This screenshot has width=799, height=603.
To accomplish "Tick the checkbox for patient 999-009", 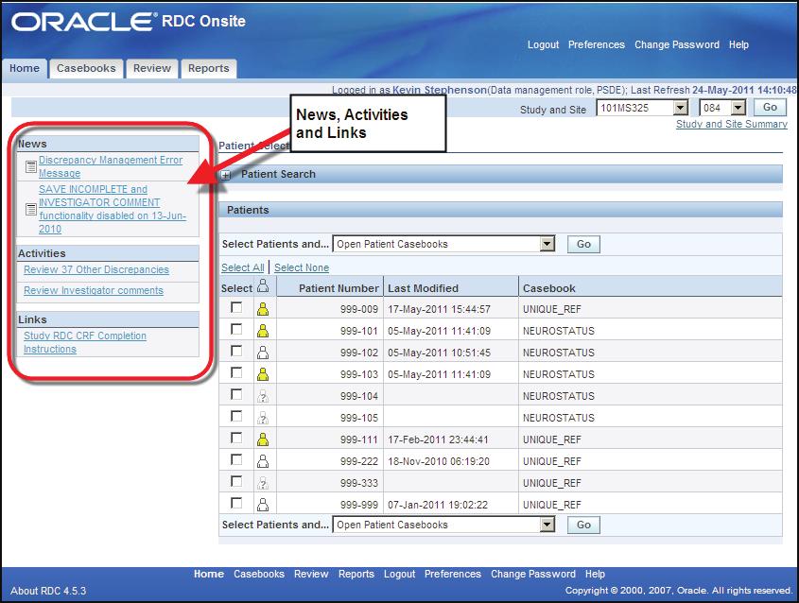I will tap(236, 307).
